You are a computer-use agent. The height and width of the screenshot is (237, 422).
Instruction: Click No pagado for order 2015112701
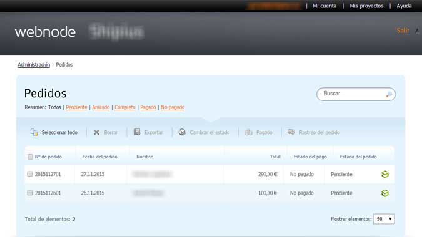(x=302, y=174)
